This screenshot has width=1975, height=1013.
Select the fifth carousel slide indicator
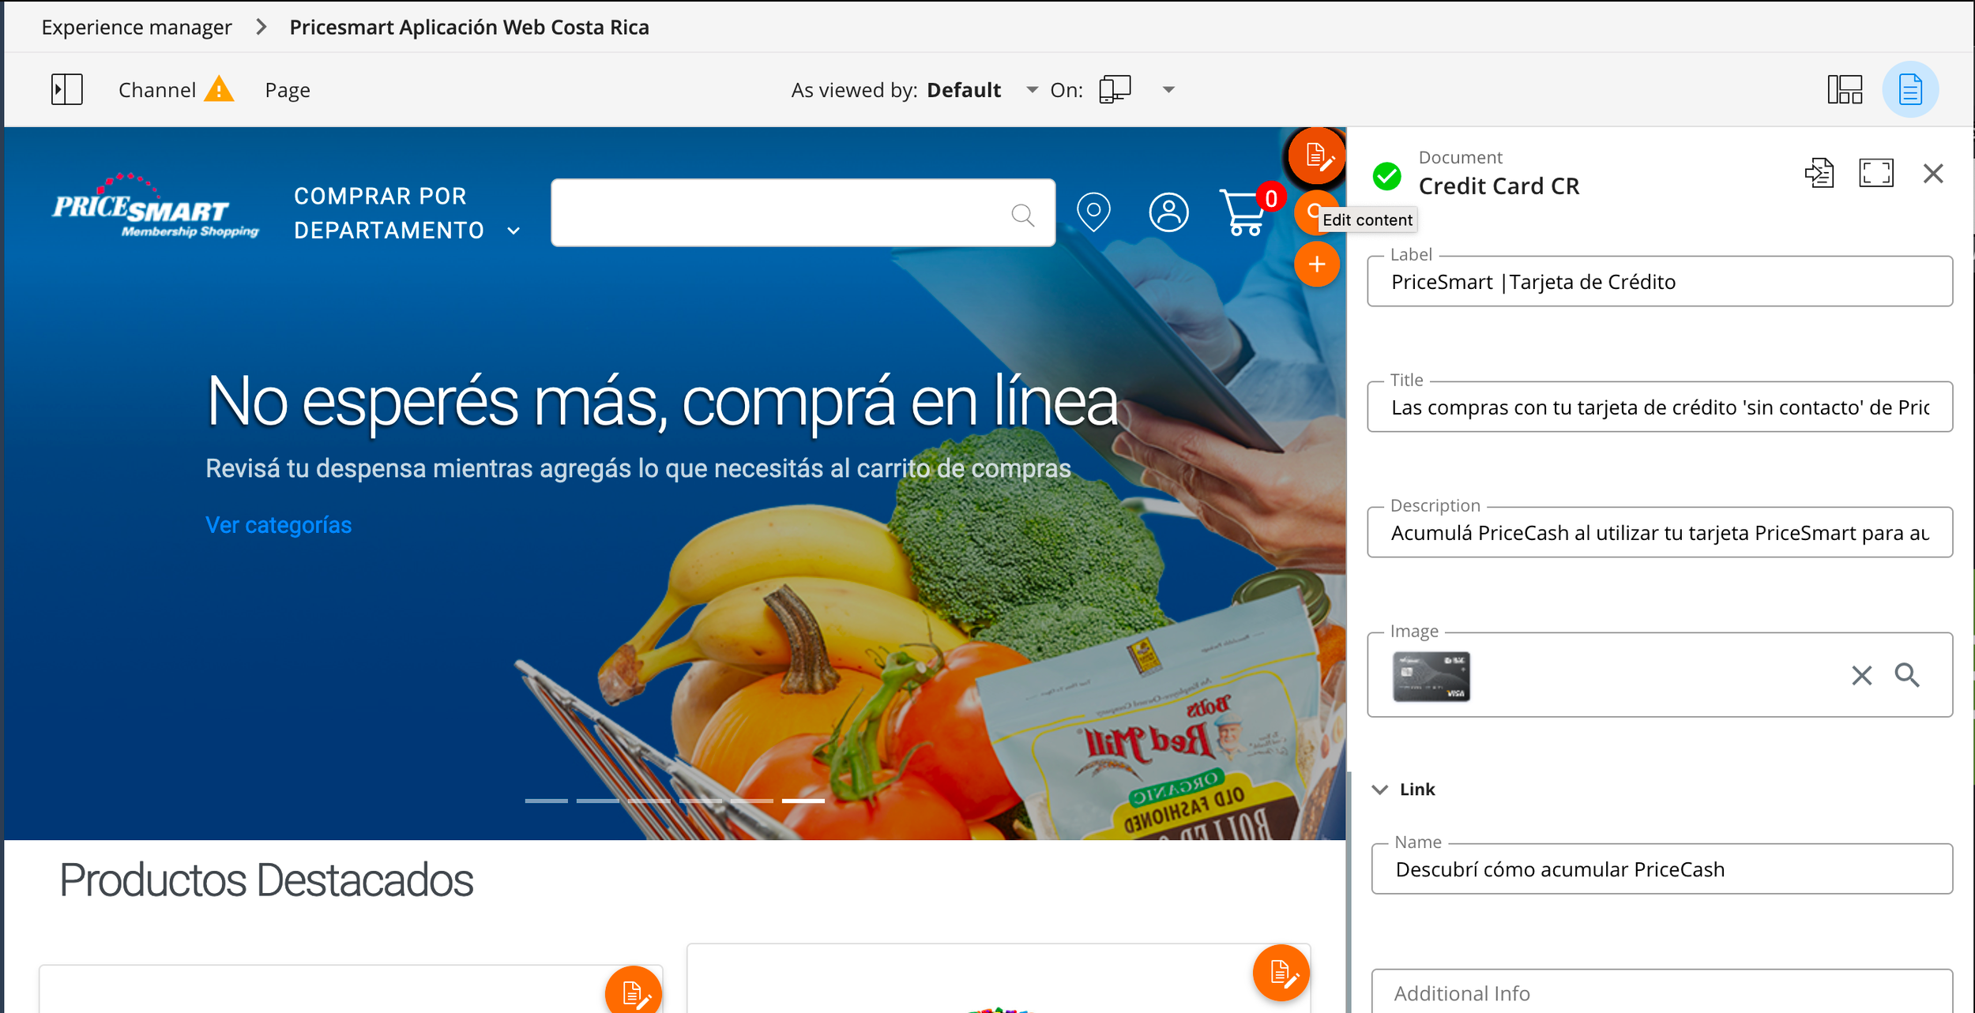pyautogui.click(x=752, y=801)
